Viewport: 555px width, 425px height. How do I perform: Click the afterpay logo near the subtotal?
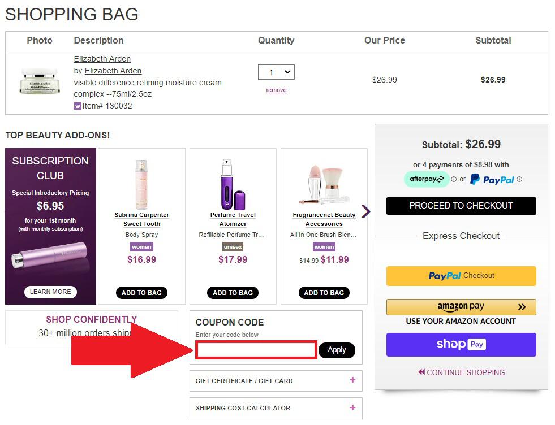point(426,179)
